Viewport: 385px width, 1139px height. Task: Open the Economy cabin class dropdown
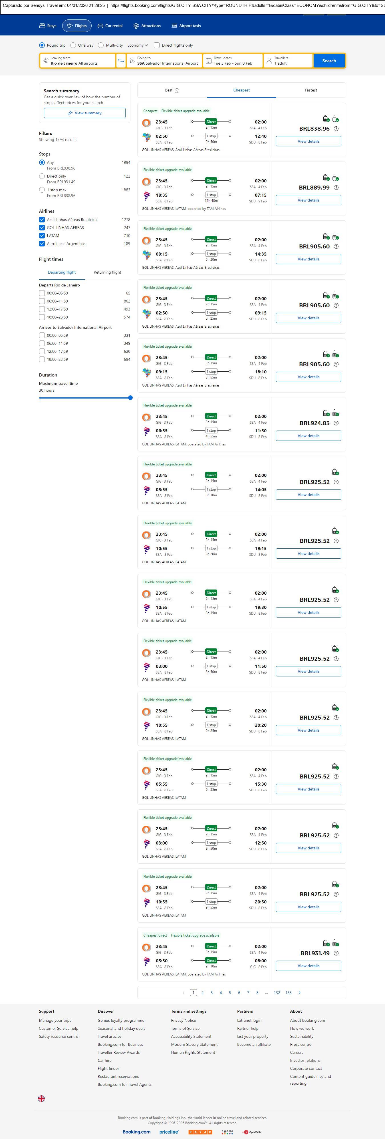138,45
